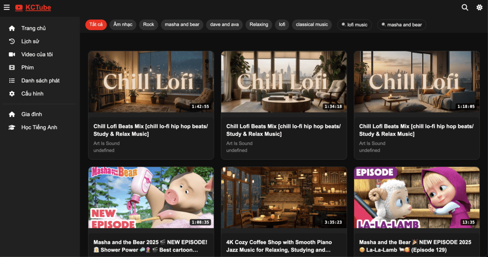Click the red KCTube play logo icon
488x257 pixels.
[19, 8]
